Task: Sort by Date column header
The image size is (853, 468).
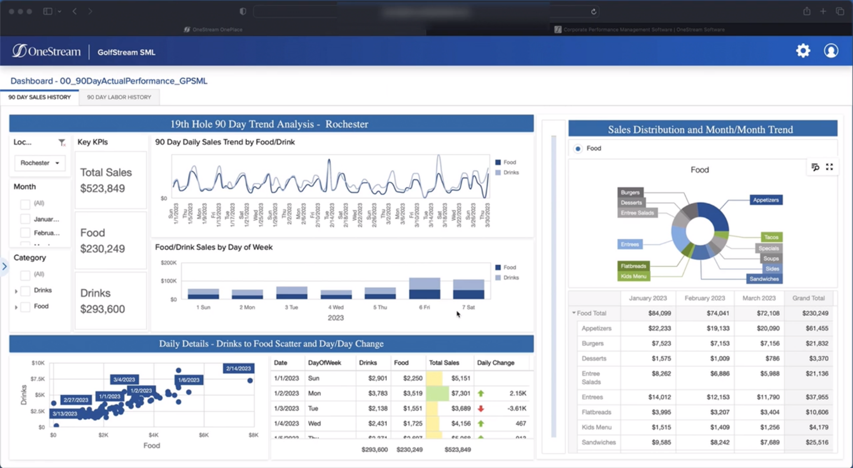Action: [281, 363]
